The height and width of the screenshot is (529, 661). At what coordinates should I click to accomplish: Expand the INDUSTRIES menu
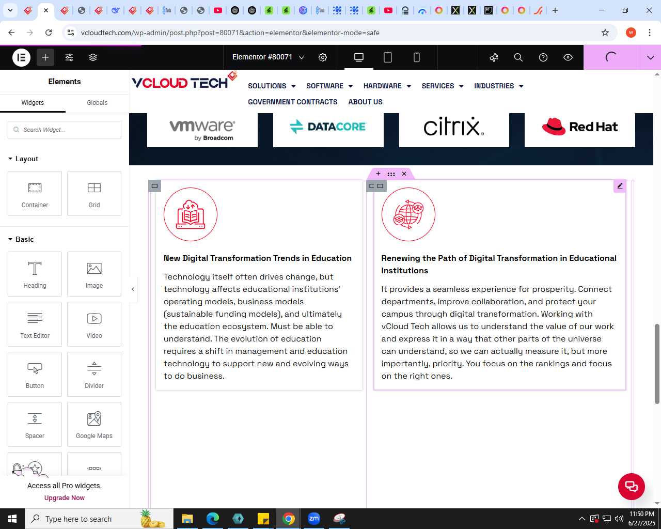[499, 86]
